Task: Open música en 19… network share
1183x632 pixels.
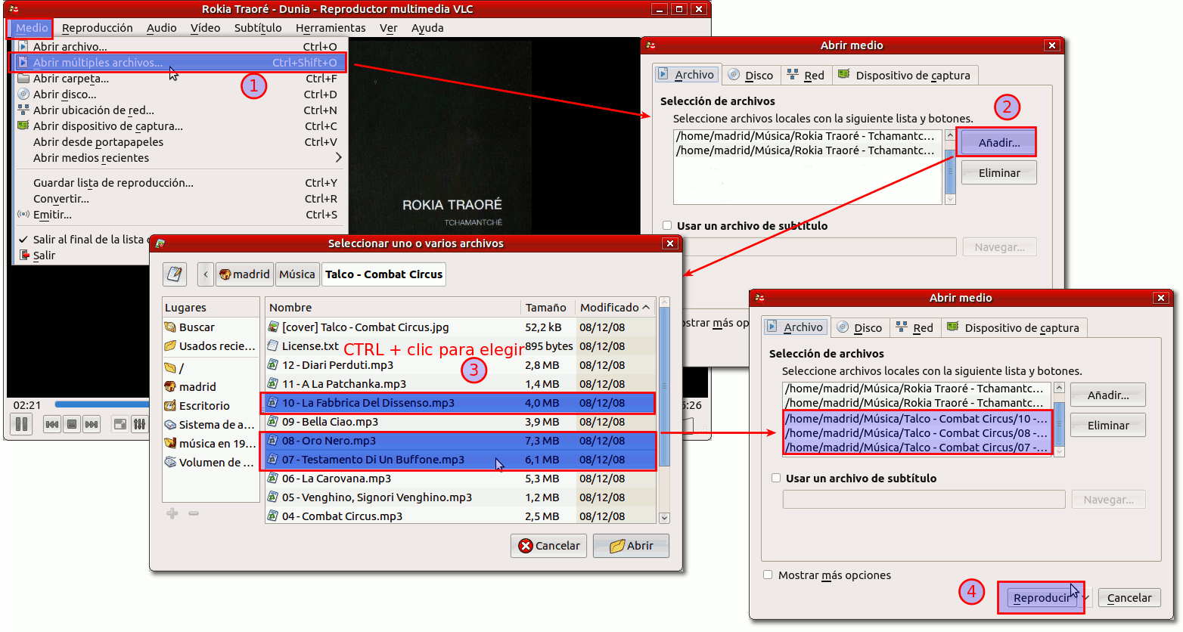Action: [210, 444]
